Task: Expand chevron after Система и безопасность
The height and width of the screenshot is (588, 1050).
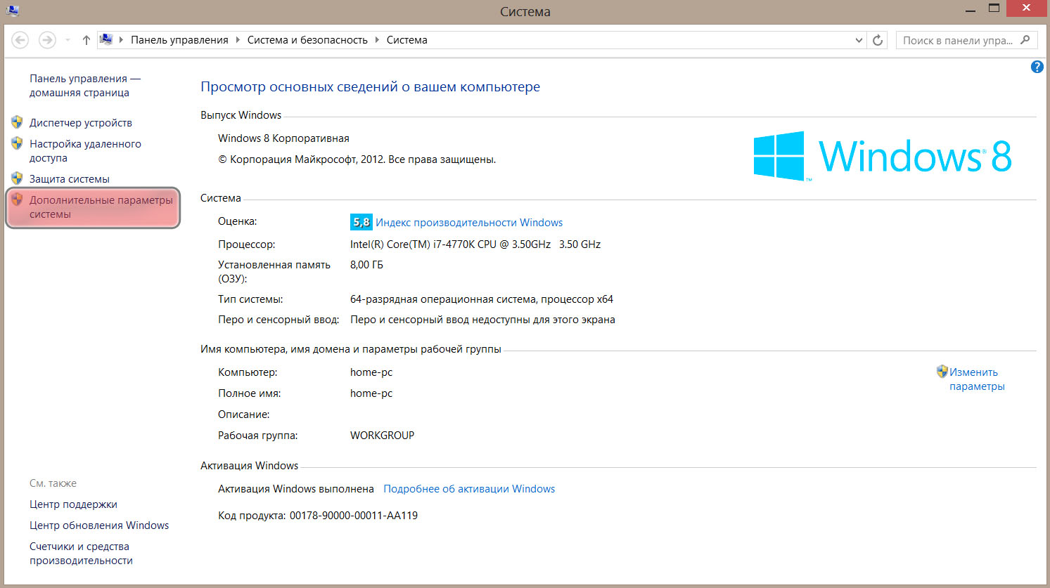Action: coord(377,40)
